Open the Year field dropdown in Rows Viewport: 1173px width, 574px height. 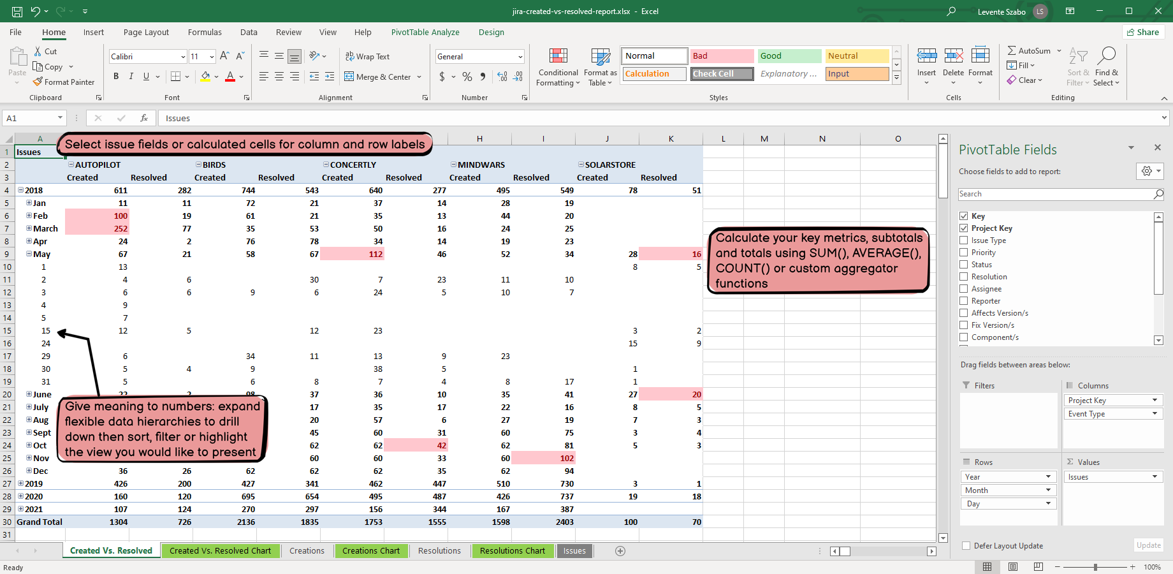[x=1048, y=477]
